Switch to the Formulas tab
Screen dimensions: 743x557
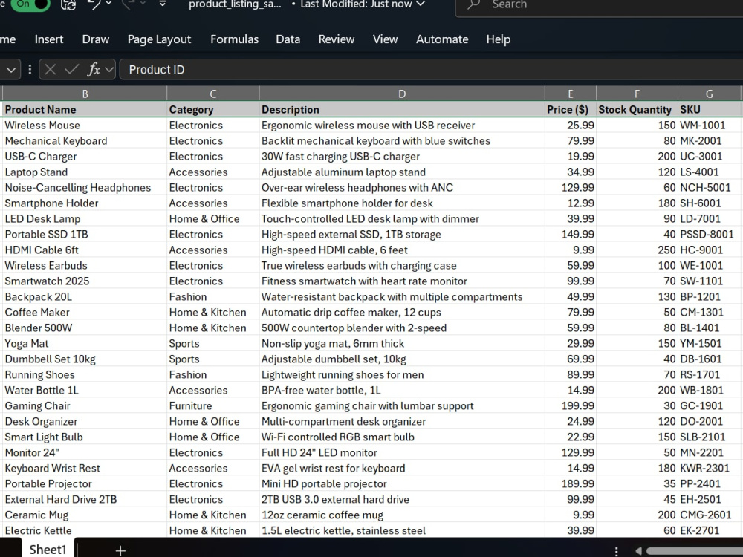(235, 39)
